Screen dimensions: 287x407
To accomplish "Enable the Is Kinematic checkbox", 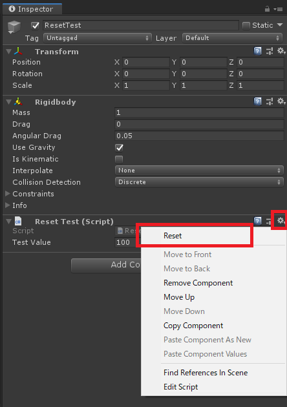I will (x=119, y=160).
